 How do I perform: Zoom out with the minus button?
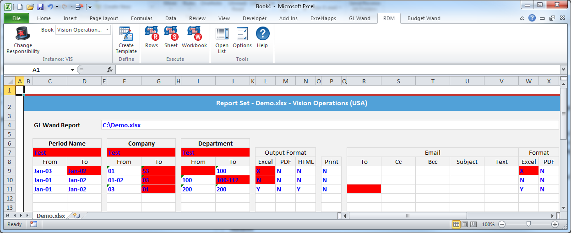[501, 224]
